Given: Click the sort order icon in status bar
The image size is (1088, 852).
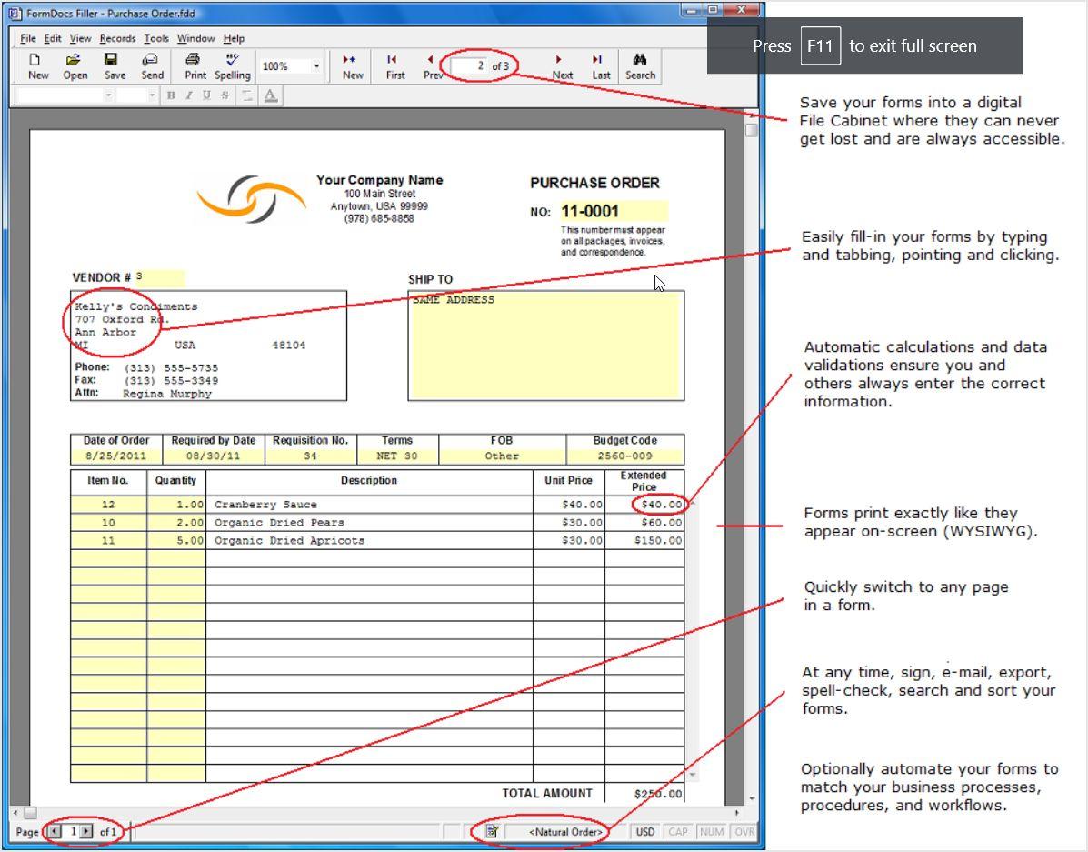Looking at the screenshot, I should 492,831.
